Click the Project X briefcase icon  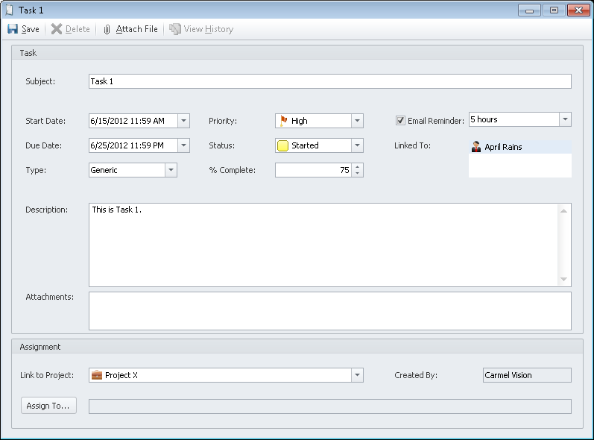click(x=97, y=375)
